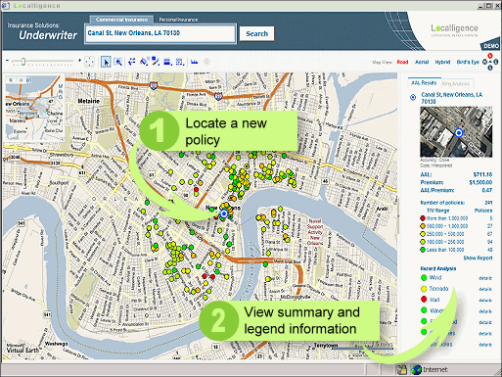Click the Show Report link
The height and width of the screenshot is (377, 502).
pyautogui.click(x=478, y=258)
